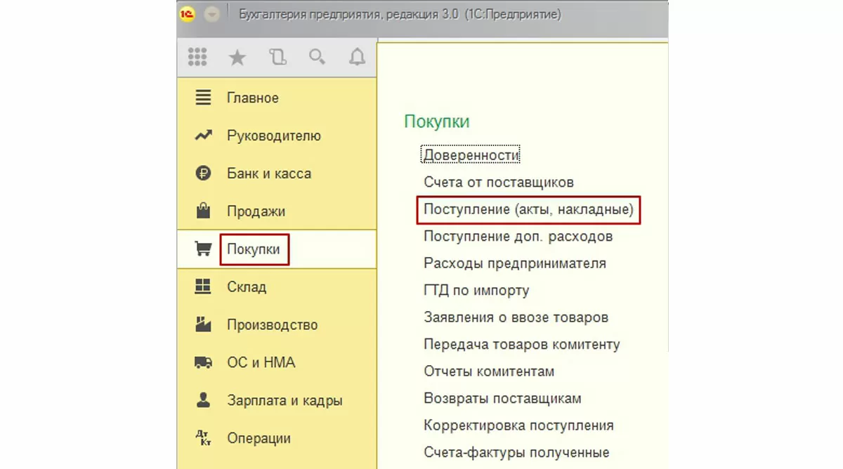Open Зарплата и кадры section
The width and height of the screenshot is (843, 469).
(277, 401)
